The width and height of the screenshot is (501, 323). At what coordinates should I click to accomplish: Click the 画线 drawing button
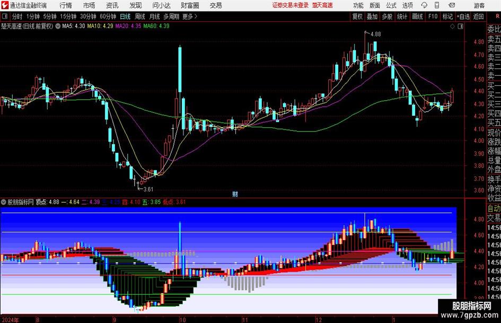(x=417, y=16)
